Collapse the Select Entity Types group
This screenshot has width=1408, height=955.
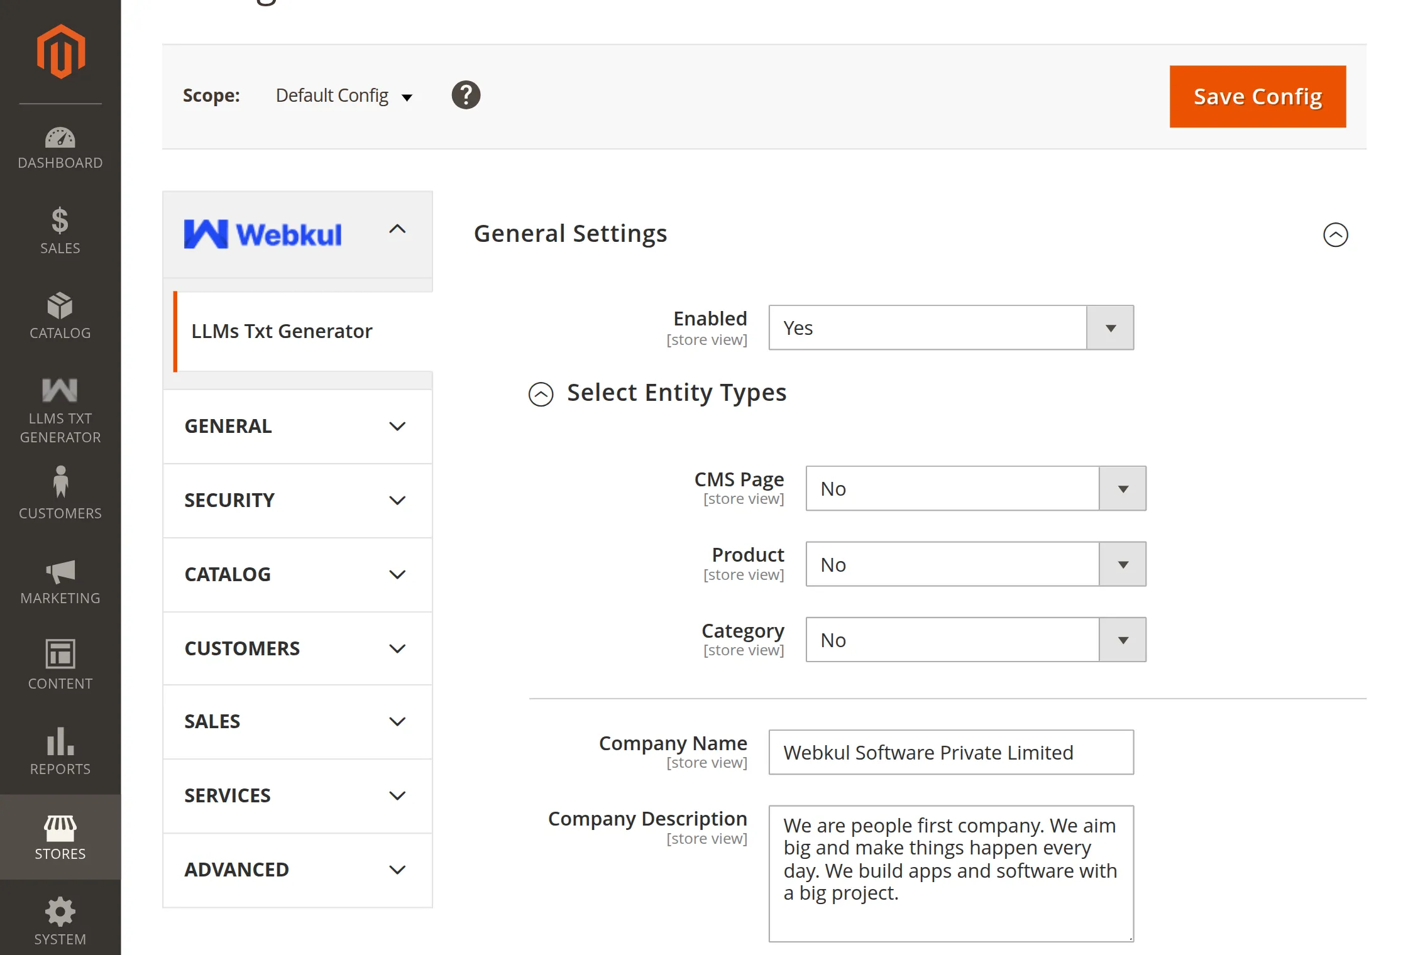pos(541,394)
